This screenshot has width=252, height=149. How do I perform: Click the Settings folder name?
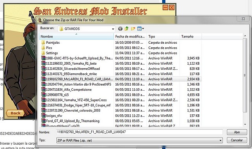(52, 53)
